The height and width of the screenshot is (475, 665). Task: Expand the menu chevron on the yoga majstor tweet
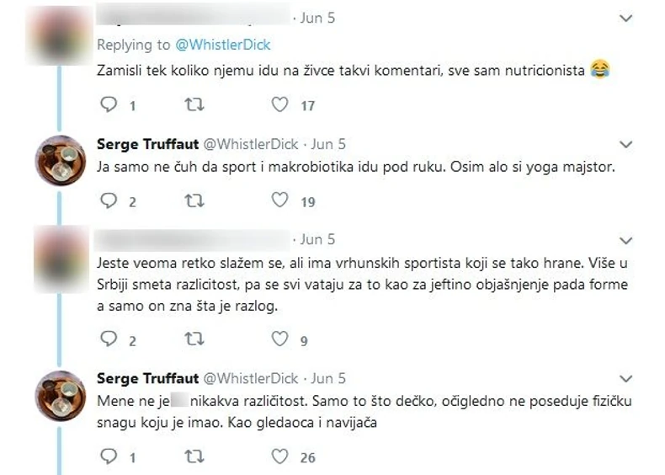coord(625,144)
